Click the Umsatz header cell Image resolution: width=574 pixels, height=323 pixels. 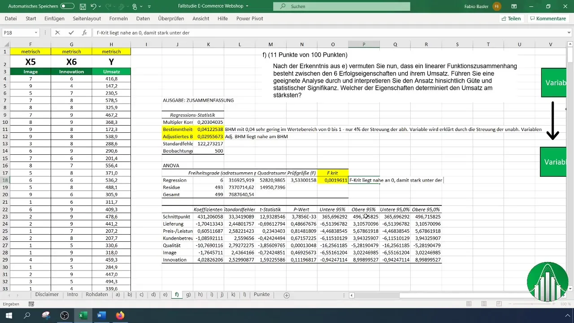coord(111,71)
